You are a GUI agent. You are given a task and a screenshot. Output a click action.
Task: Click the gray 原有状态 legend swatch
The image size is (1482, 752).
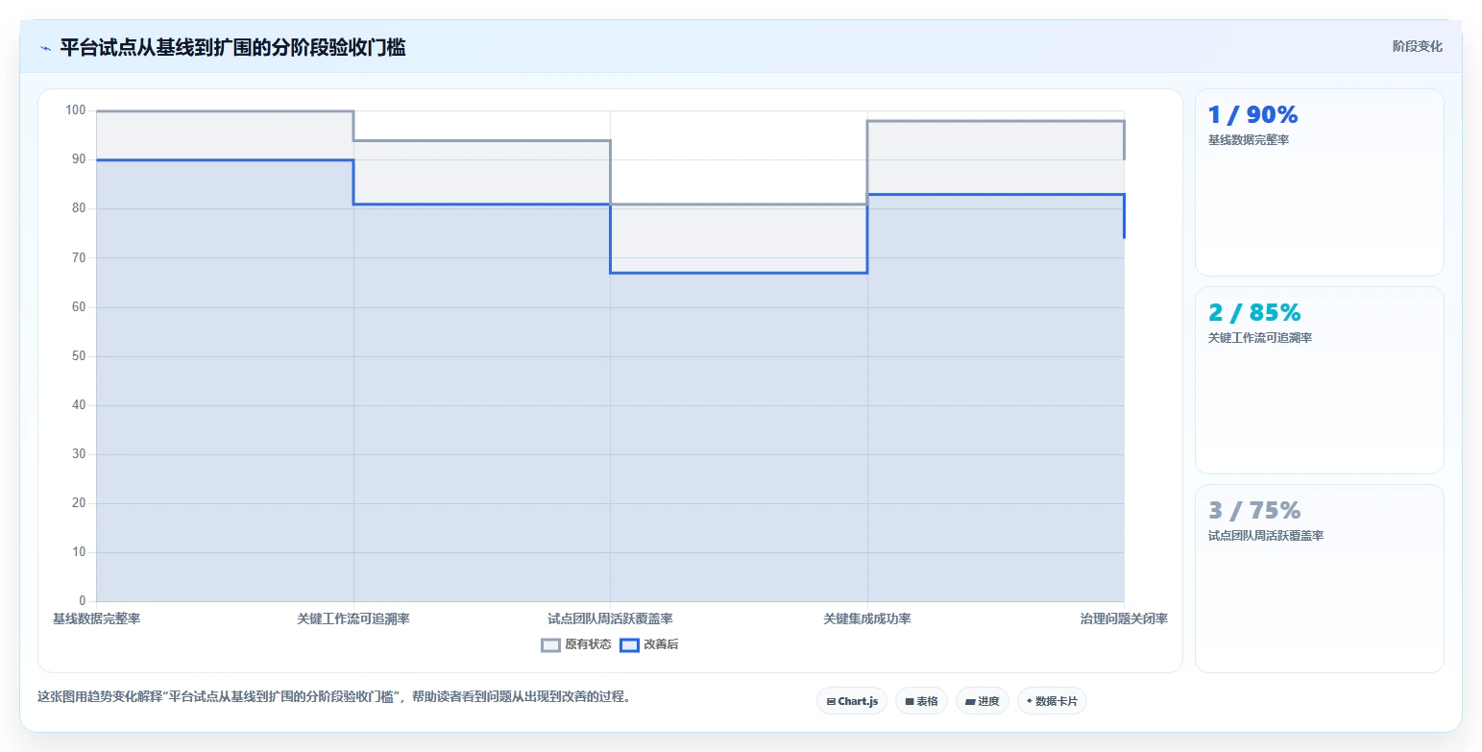pyautogui.click(x=550, y=645)
